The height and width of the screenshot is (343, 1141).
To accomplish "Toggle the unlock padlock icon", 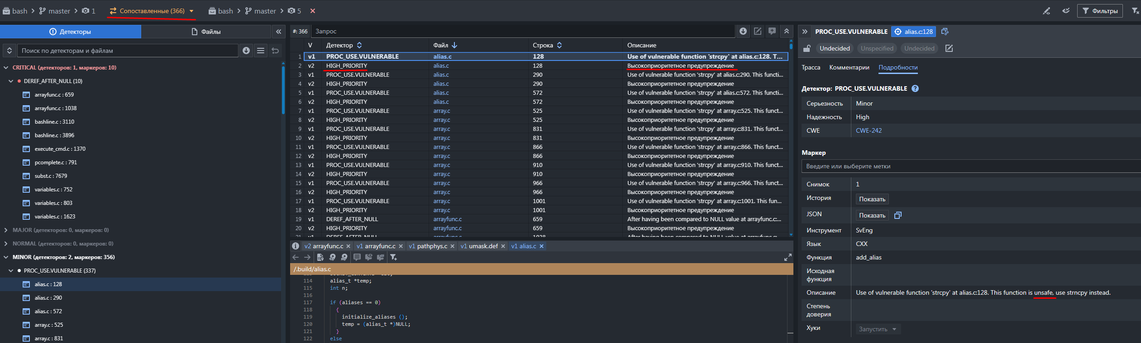I will (x=807, y=48).
